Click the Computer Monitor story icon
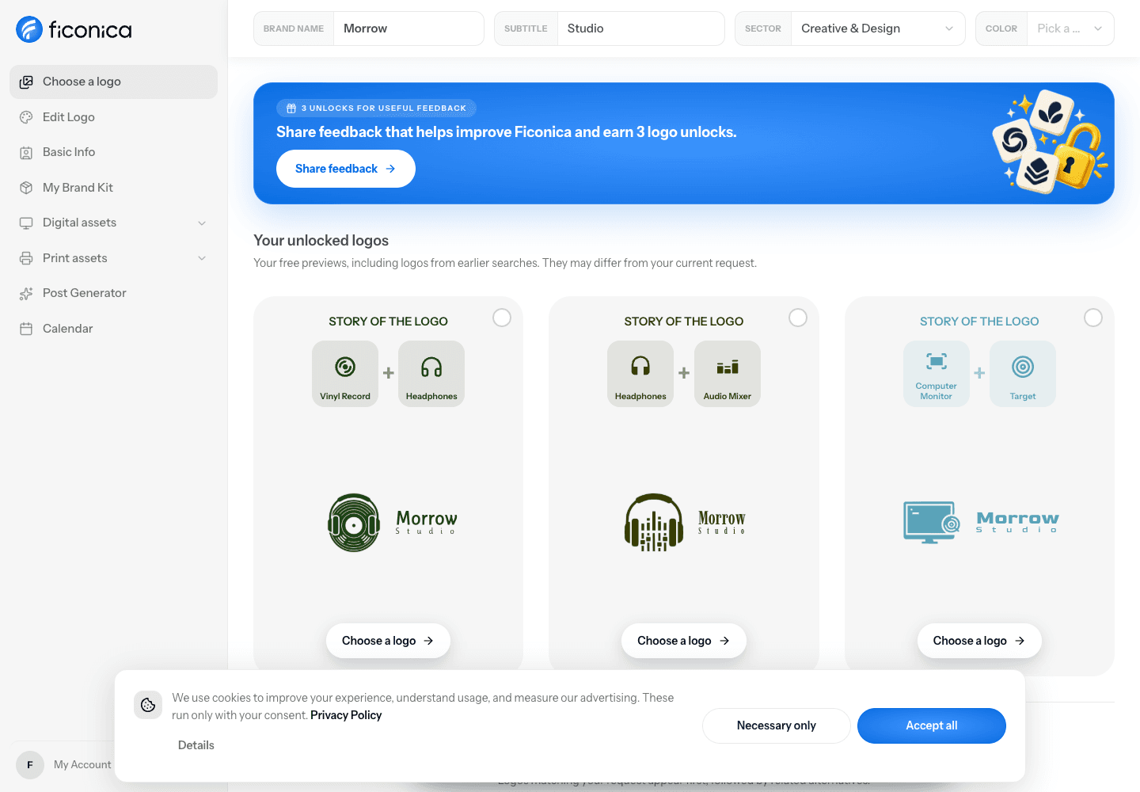 point(937,362)
